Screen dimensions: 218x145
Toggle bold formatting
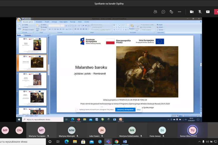(x=50, y=29)
